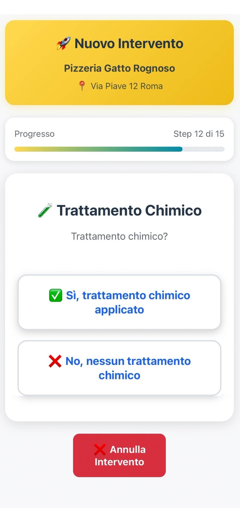Click the red X icon beside No
The height and width of the screenshot is (508, 240).
tap(55, 361)
